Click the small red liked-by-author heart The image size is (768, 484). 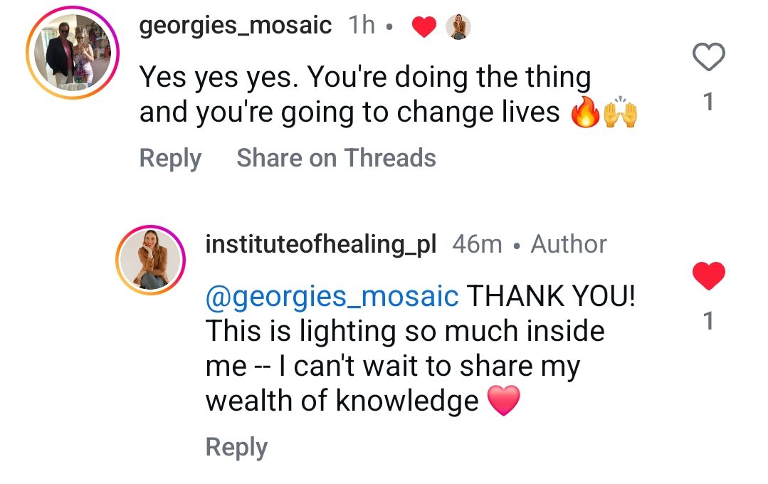point(424,28)
